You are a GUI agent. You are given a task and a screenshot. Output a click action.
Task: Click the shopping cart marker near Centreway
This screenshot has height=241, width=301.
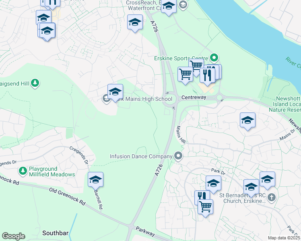(x=185, y=76)
